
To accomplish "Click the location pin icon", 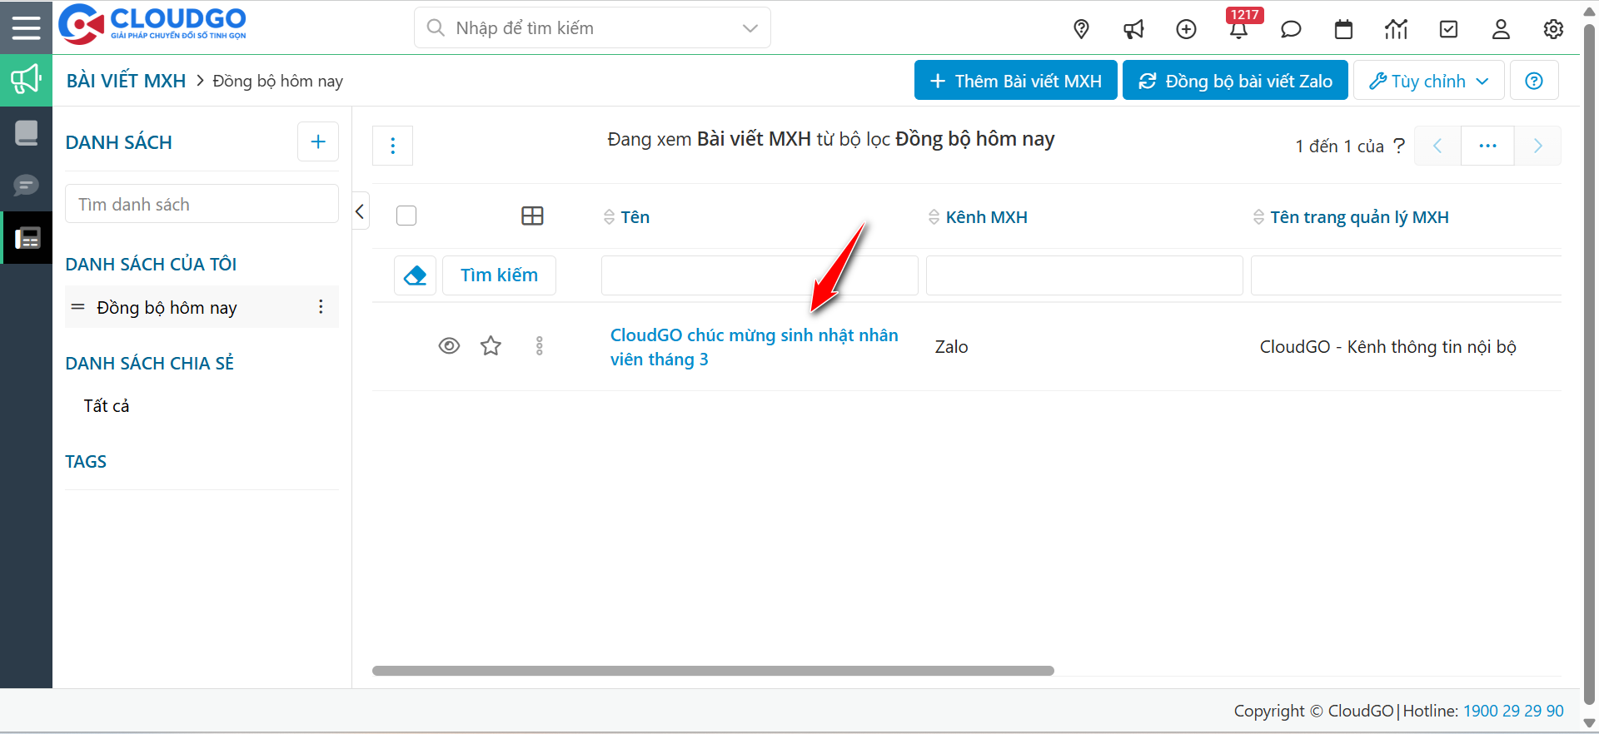I will point(1081,29).
